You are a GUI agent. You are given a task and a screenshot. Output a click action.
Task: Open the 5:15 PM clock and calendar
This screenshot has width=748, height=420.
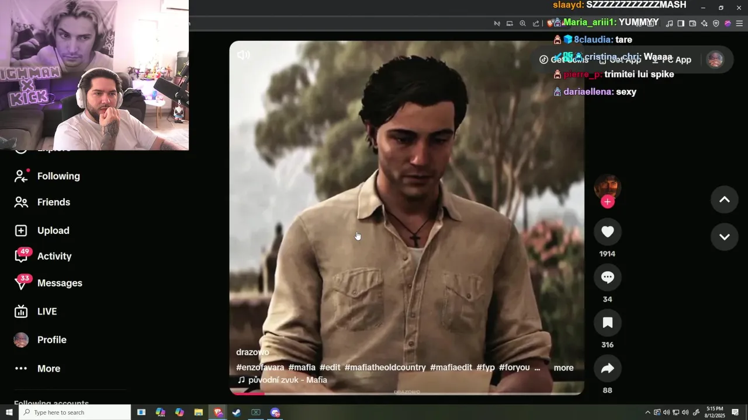point(715,412)
